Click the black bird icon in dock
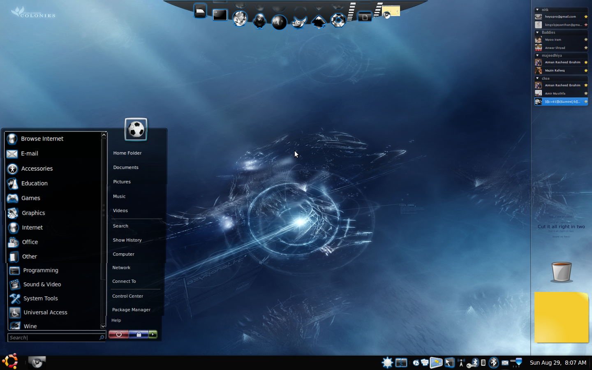 [x=259, y=21]
